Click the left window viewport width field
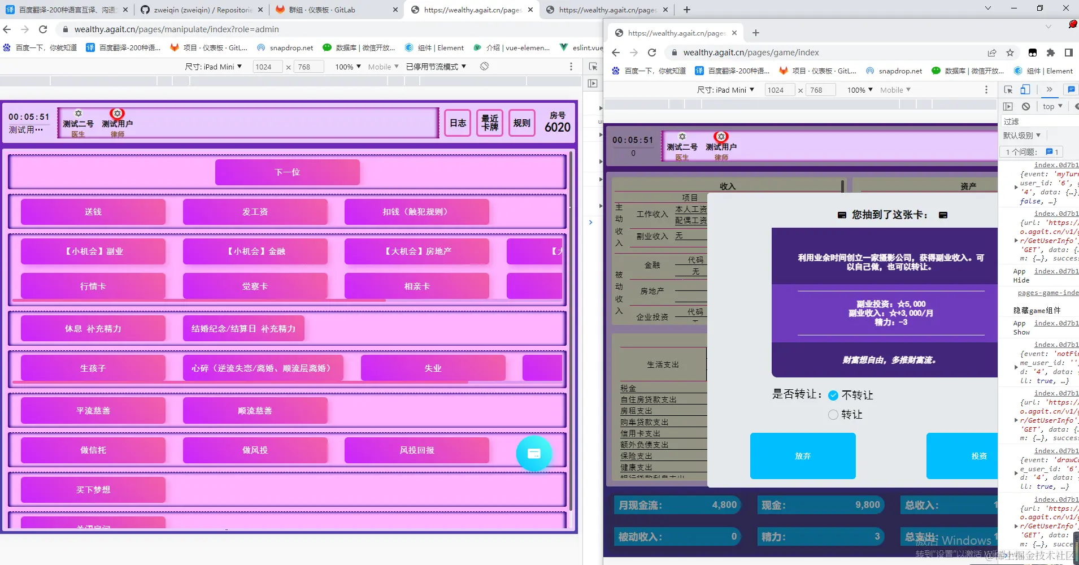 pos(267,67)
